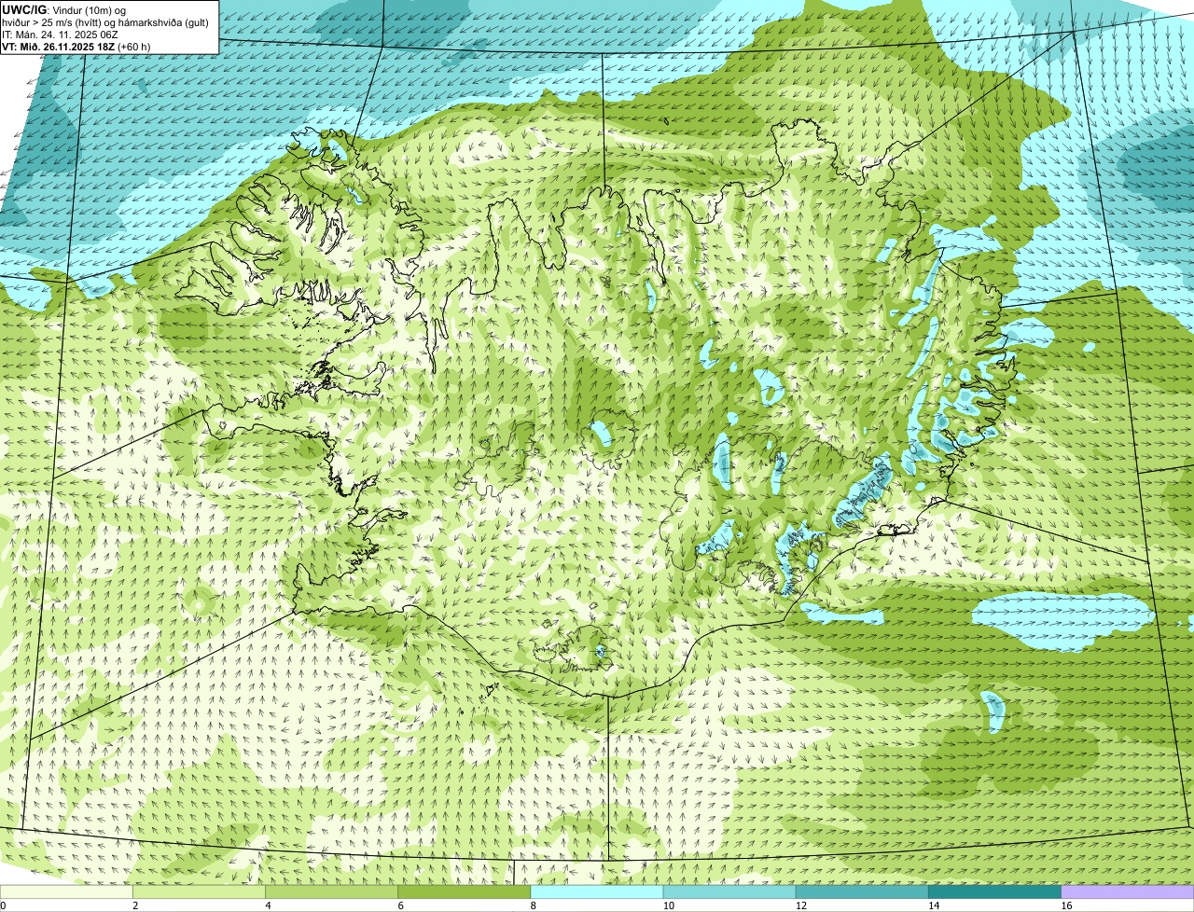Click the '14' label on the wind scale
Screen dimensions: 1194x912
click(x=934, y=905)
